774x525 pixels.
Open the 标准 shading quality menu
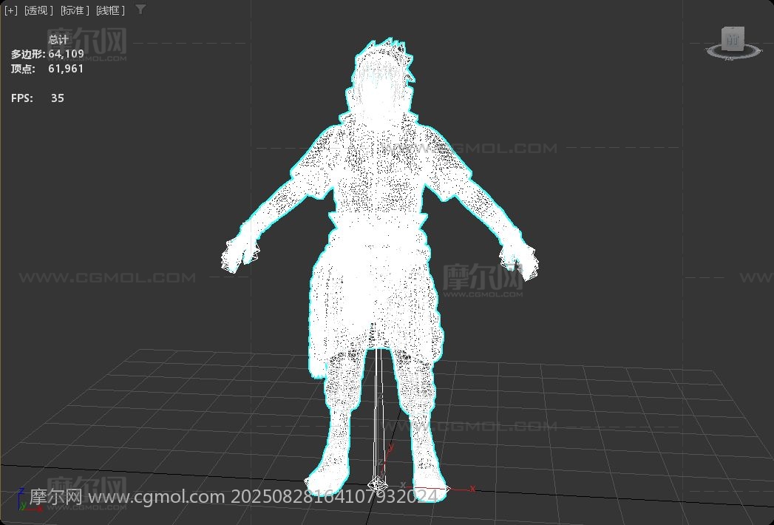75,10
